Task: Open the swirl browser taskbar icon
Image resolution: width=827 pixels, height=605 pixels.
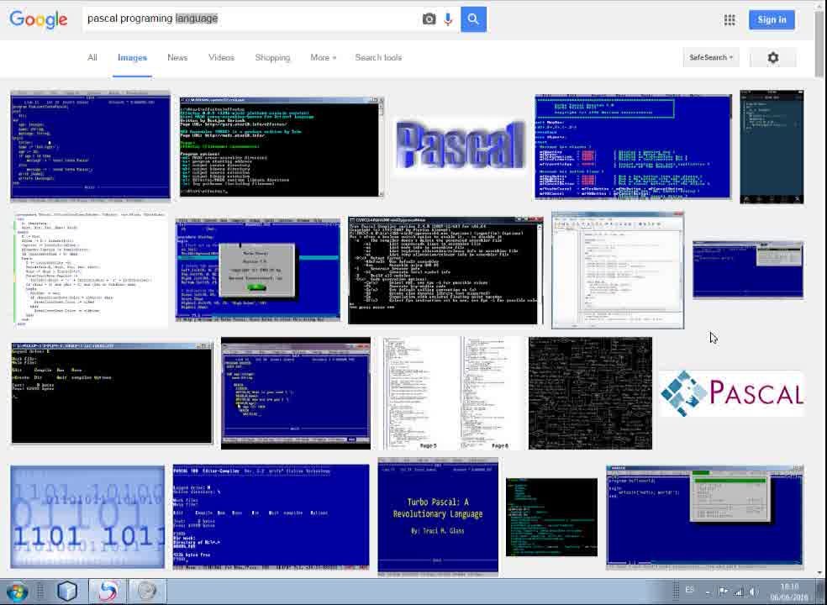Action: pos(107,592)
